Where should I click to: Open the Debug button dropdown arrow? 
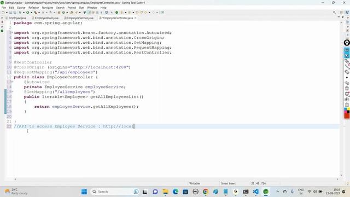pos(24,13)
